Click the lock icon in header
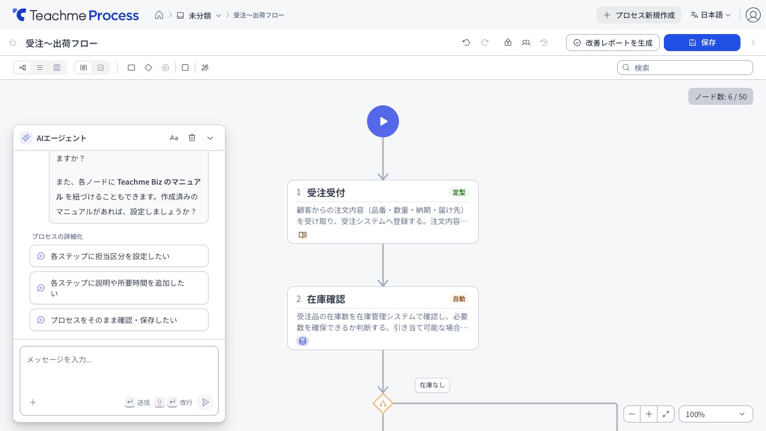Viewport: 766px width, 431px height. 508,43
